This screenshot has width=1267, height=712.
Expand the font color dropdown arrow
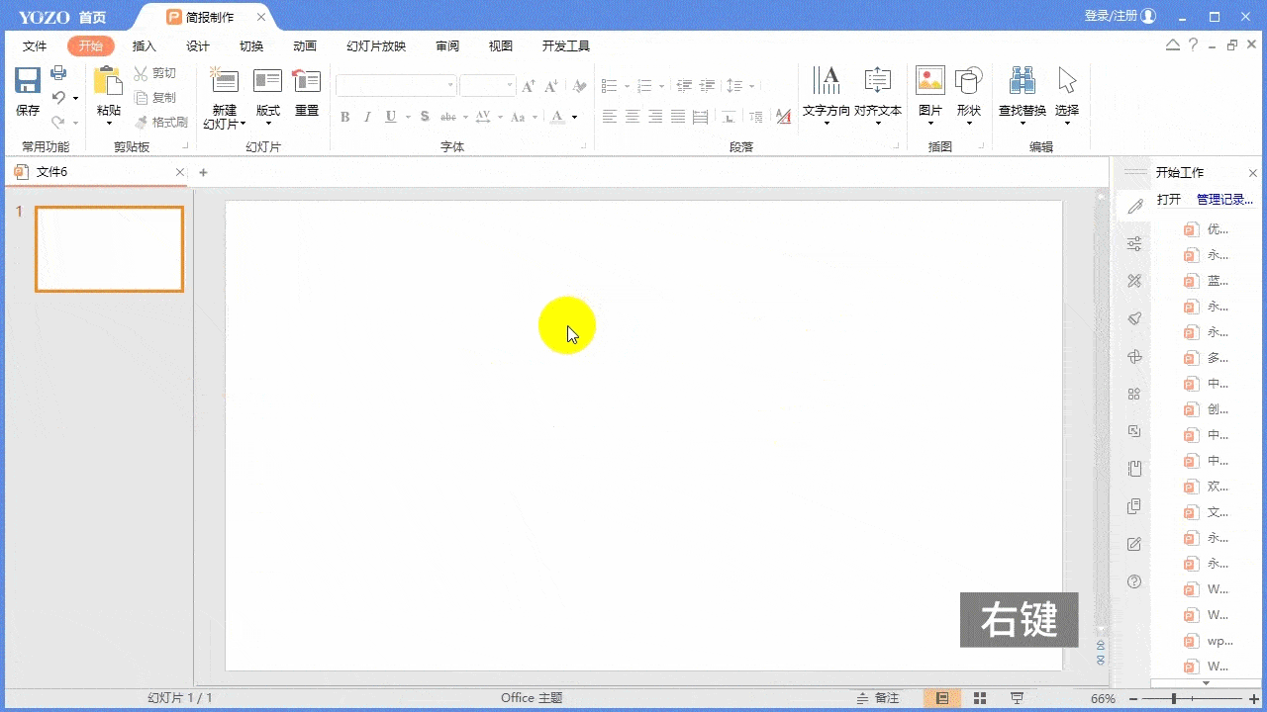[574, 118]
